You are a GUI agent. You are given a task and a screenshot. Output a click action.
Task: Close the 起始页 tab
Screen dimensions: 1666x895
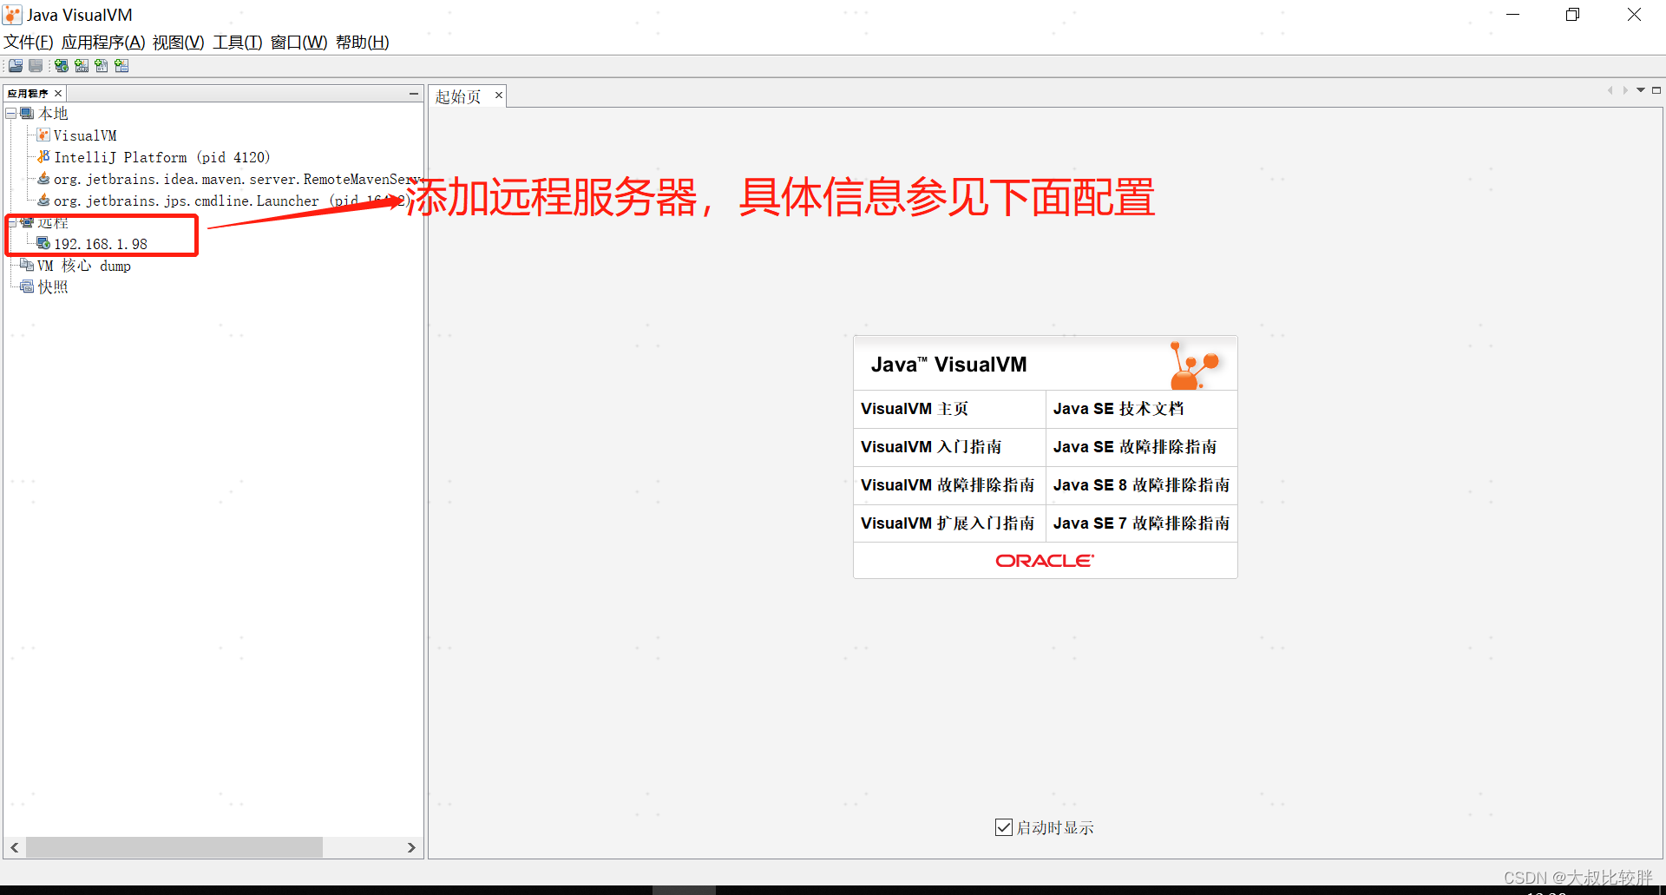499,95
